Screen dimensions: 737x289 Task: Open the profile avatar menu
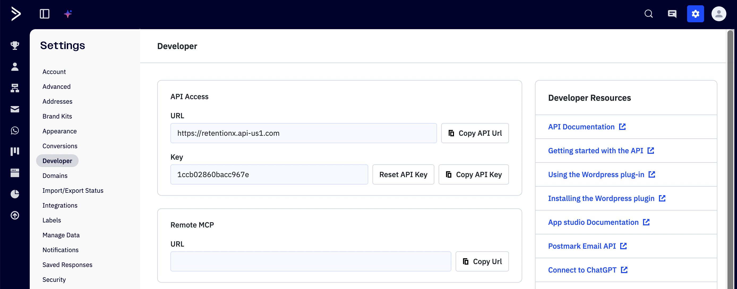click(719, 14)
